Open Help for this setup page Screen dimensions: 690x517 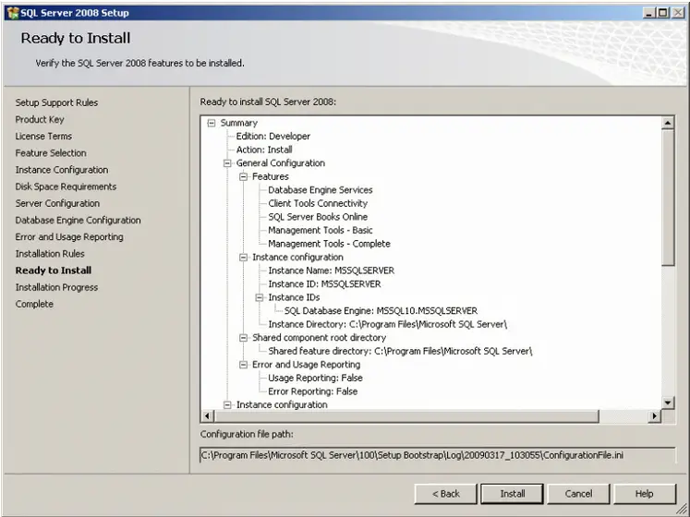pos(644,494)
